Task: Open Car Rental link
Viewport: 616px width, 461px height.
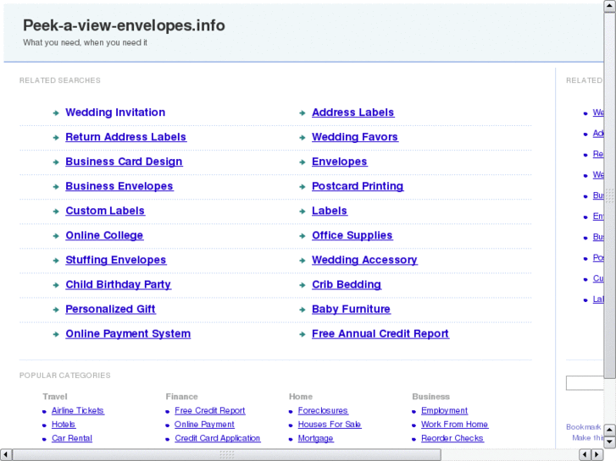Action: click(x=71, y=438)
